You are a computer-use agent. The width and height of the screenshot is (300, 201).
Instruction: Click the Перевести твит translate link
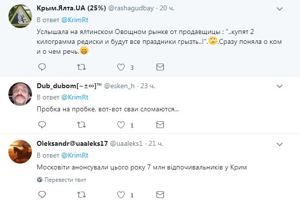[x=65, y=180]
